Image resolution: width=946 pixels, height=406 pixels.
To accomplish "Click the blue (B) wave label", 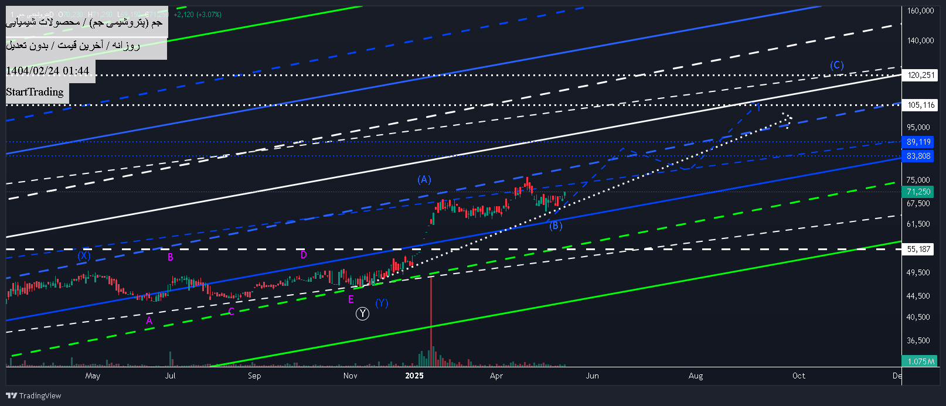I will click(x=556, y=226).
